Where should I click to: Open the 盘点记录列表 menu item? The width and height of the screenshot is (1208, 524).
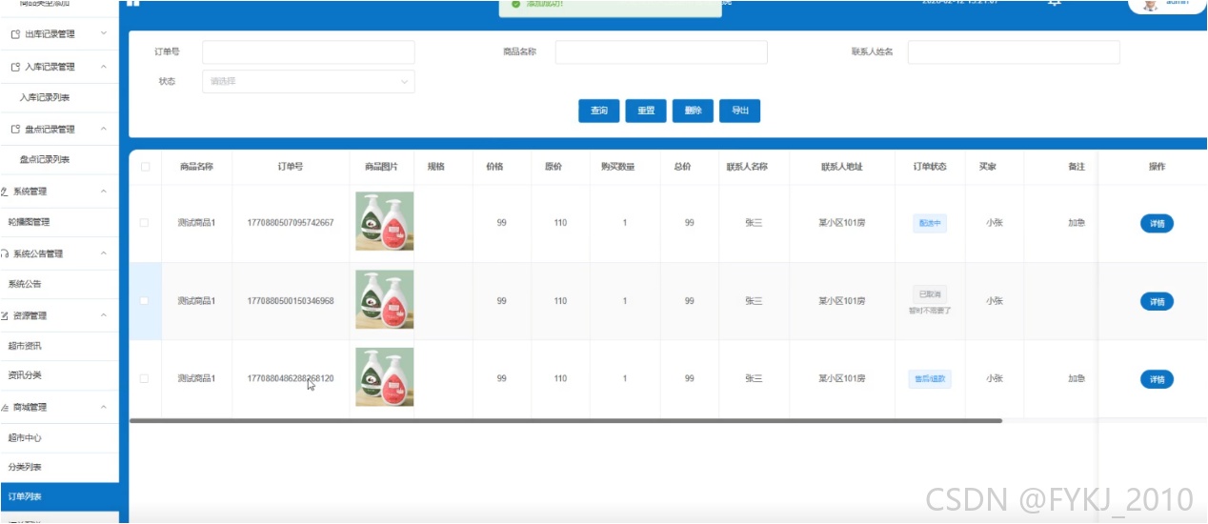pyautogui.click(x=59, y=160)
